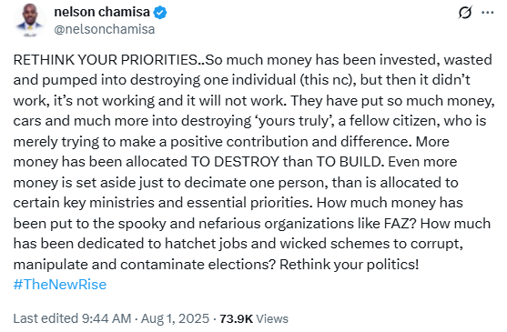Click the Views label

(x=272, y=318)
